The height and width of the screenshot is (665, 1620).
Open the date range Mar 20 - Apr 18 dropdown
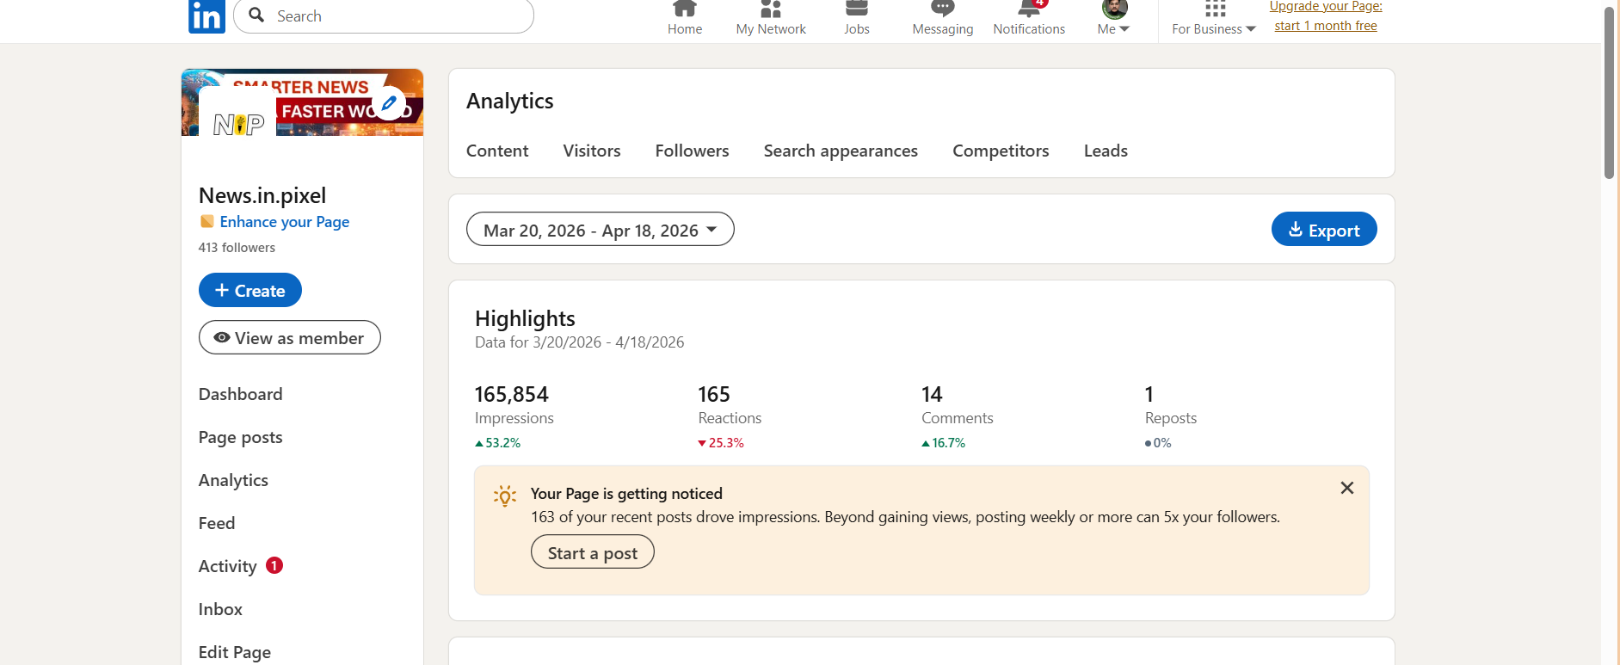[601, 229]
